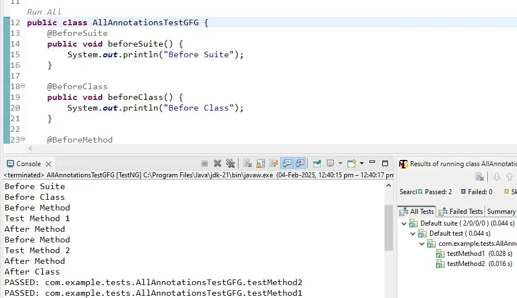Image resolution: width=517 pixels, height=298 pixels.
Task: Click Remove Launch (single X) in Console toolbar
Action: tap(217, 163)
